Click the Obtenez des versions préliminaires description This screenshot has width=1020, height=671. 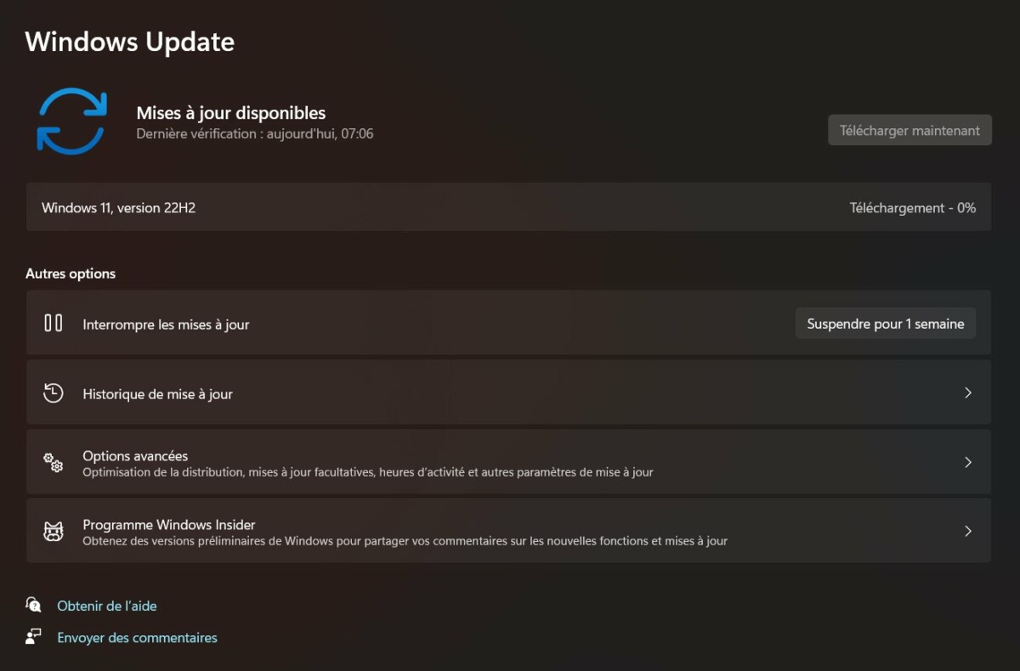(x=405, y=540)
